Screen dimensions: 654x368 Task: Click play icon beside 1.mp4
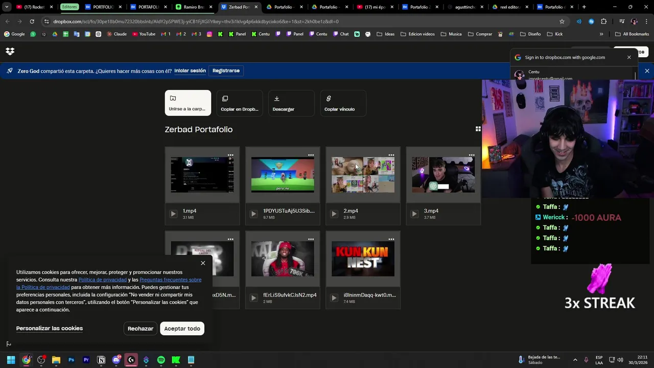point(173,214)
